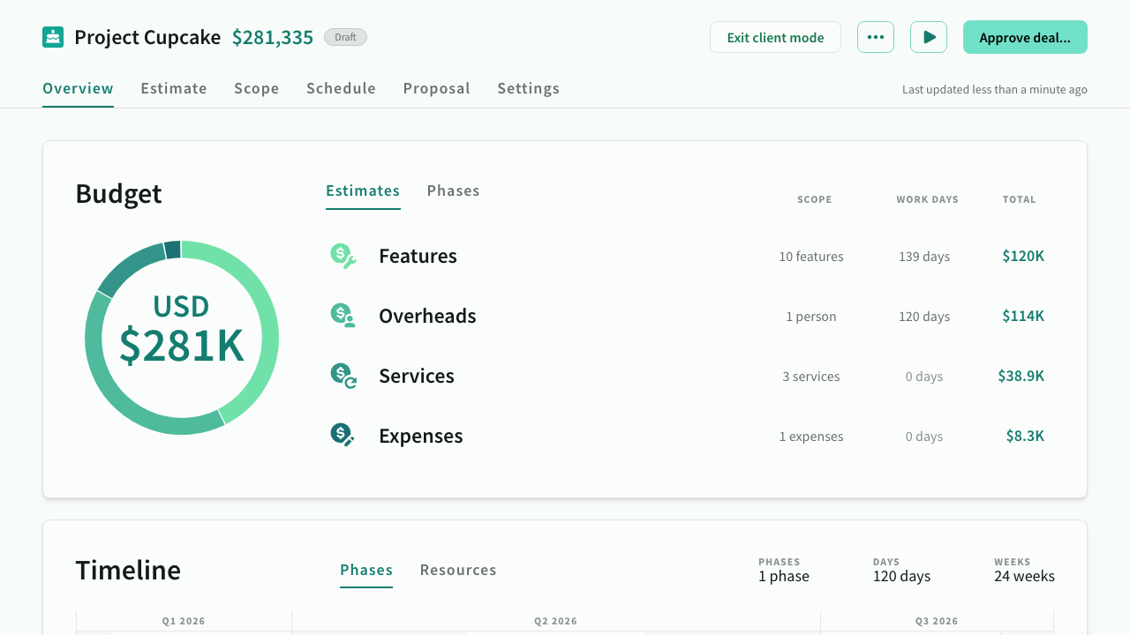Open the Proposal tab

(436, 88)
